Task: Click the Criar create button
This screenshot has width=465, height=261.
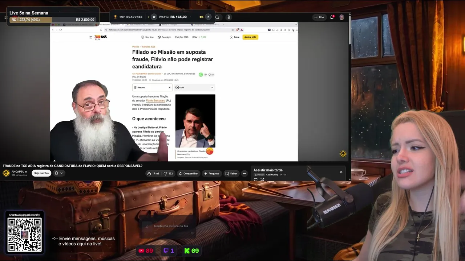Action: (319, 17)
